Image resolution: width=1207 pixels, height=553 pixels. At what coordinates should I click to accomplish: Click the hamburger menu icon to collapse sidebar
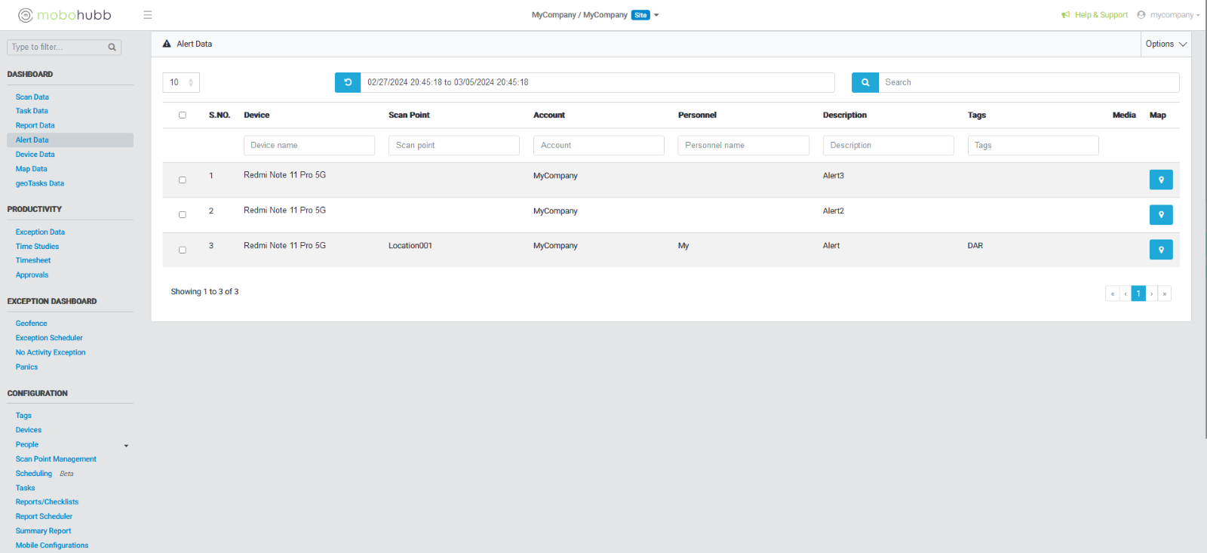click(148, 15)
